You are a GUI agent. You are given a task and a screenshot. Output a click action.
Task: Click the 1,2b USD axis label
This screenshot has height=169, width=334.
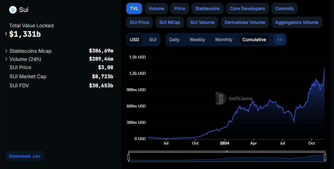[x=137, y=74]
